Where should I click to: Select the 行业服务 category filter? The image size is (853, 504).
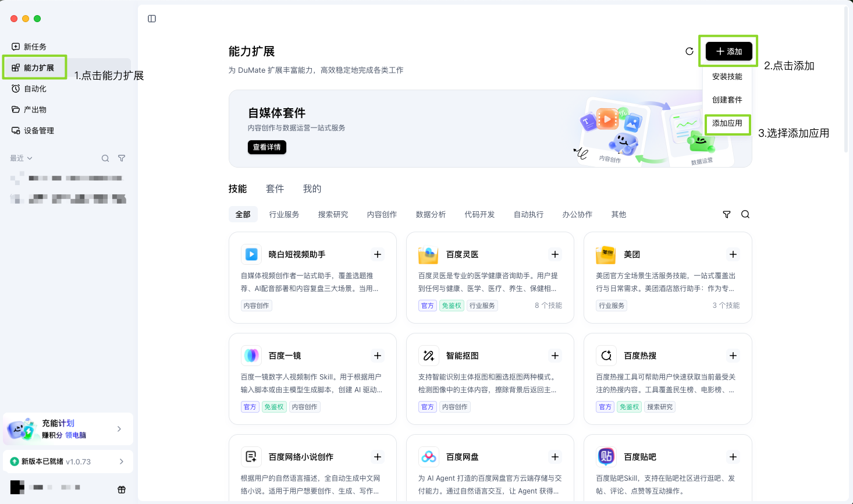[285, 215]
